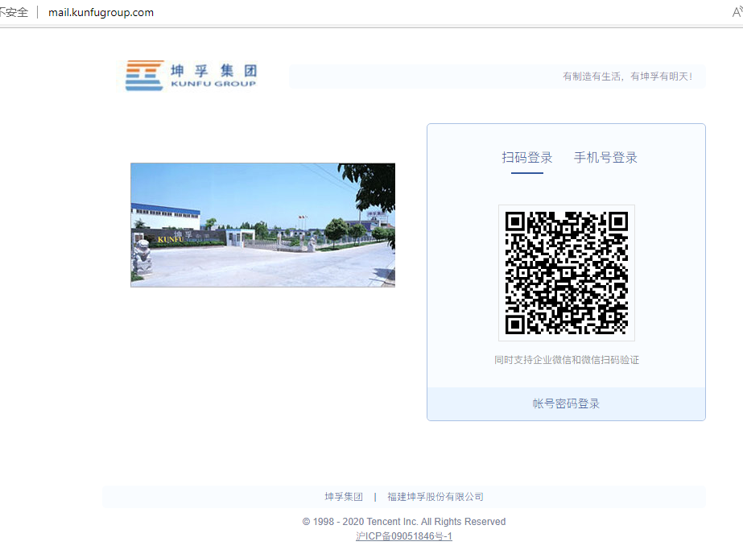Click the 同时支持企业微信和微信扫码验证 hint text
Viewport: 743px width, 550px height.
point(566,359)
